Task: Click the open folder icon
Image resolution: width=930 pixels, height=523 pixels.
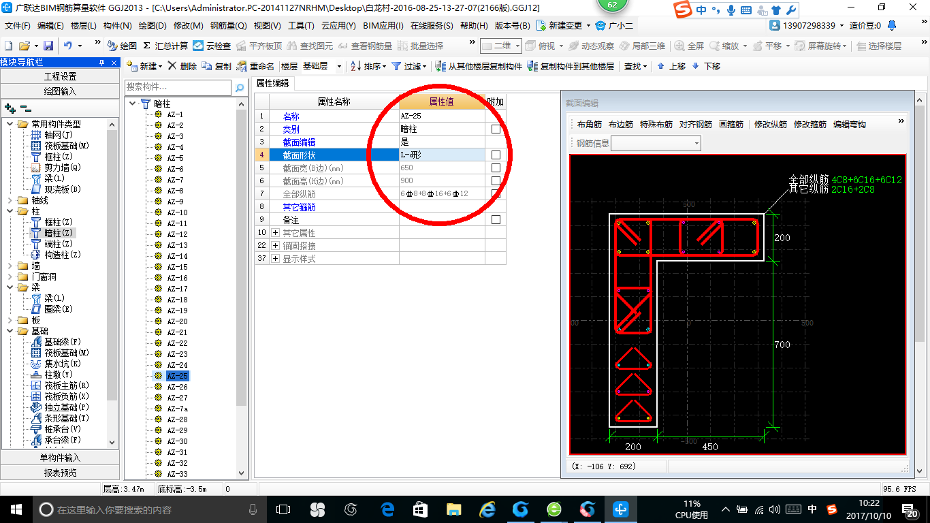Action: [x=25, y=46]
